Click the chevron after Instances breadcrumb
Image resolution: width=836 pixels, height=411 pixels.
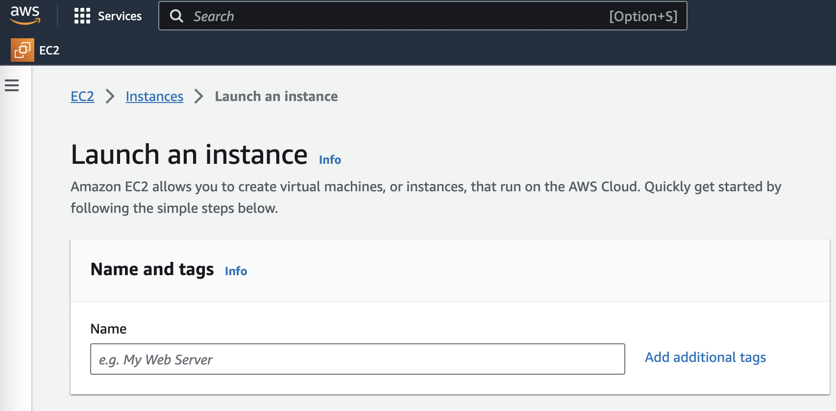tap(198, 97)
